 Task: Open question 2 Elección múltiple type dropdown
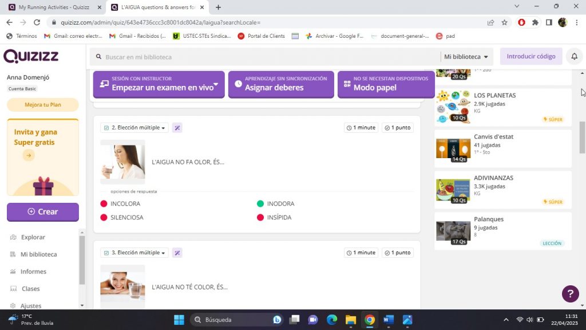click(134, 128)
